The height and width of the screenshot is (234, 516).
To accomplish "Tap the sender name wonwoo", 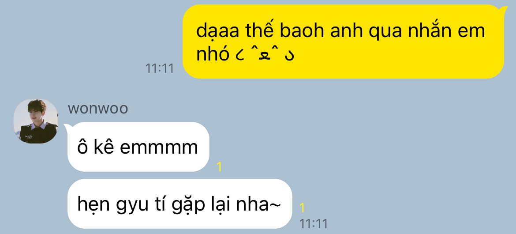I will [x=98, y=109].
